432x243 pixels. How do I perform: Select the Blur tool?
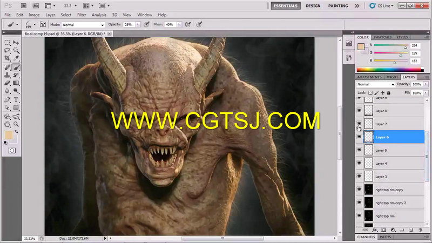(x=7, y=90)
